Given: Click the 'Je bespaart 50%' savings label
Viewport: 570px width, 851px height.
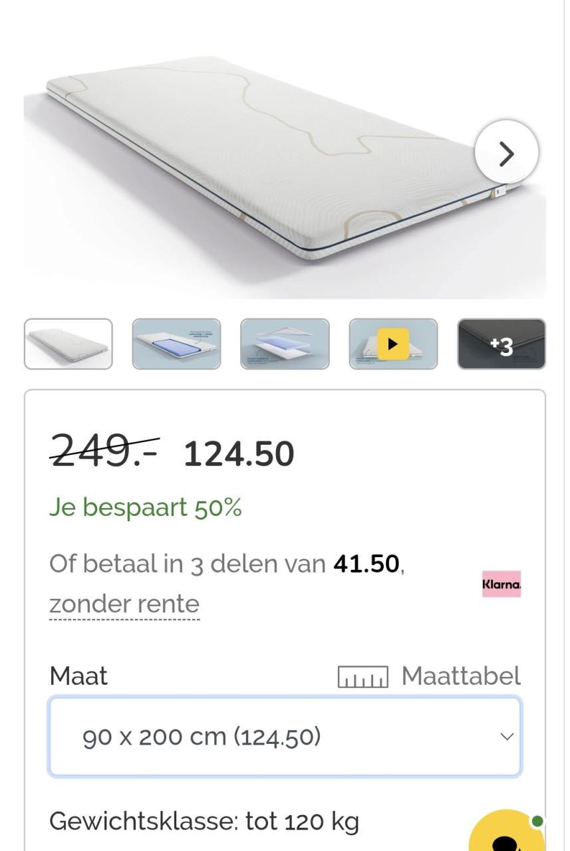Looking at the screenshot, I should [x=146, y=508].
